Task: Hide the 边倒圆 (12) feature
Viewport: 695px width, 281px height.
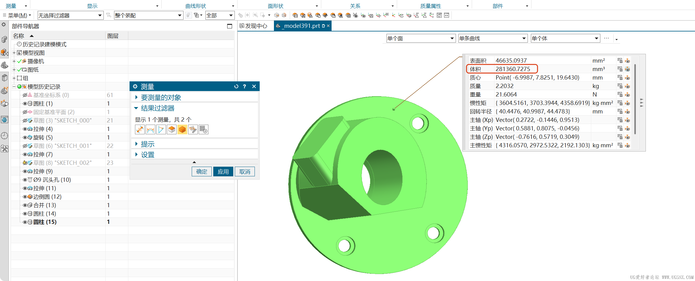Action: pos(25,197)
